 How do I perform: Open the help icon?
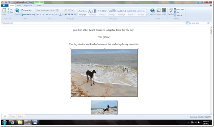pyautogui.click(x=211, y=6)
